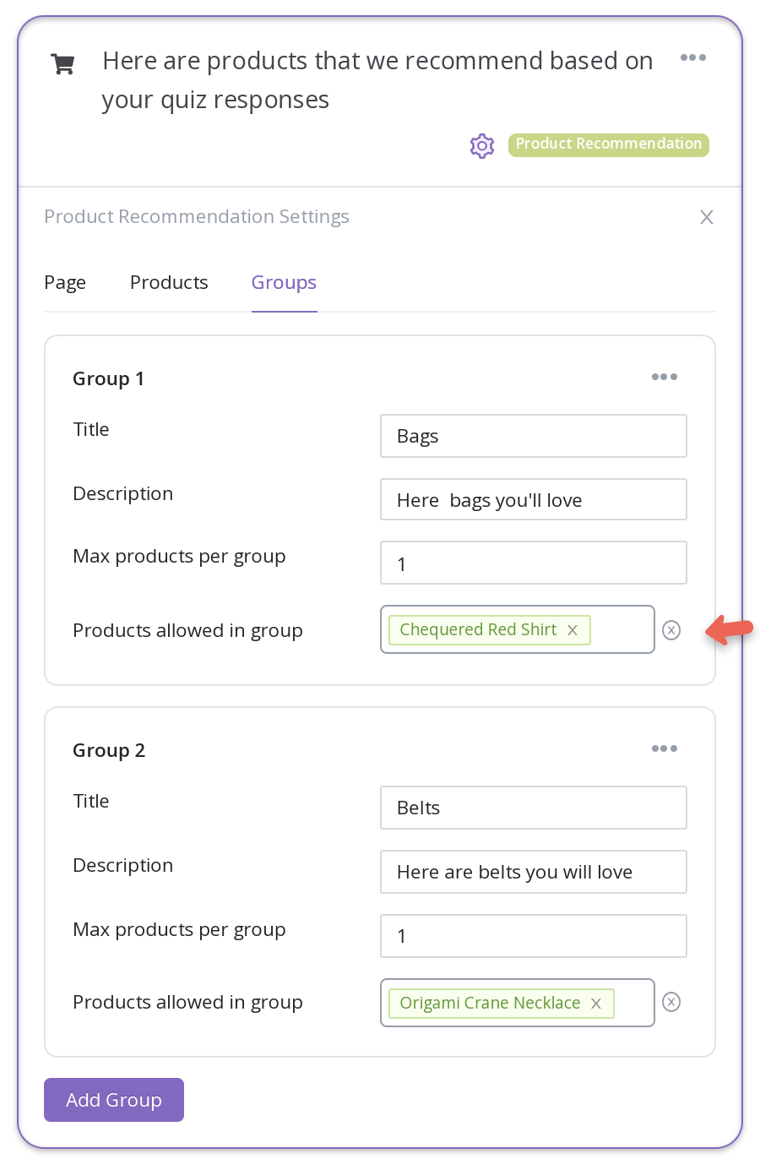The width and height of the screenshot is (760, 1159).
Task: Click Group 2 products allowed input box
Action: pos(518,1003)
